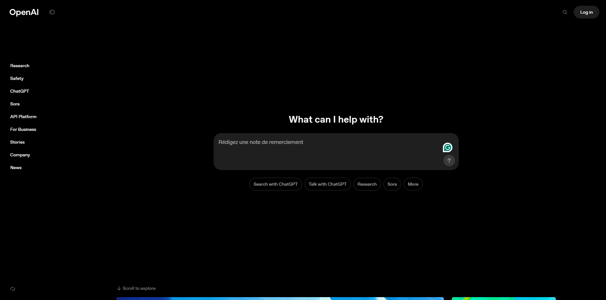Go to News in the sidebar
Viewport: 606px width, 300px height.
pos(16,168)
